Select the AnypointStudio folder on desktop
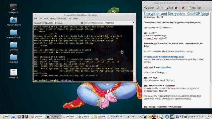 tap(14, 34)
